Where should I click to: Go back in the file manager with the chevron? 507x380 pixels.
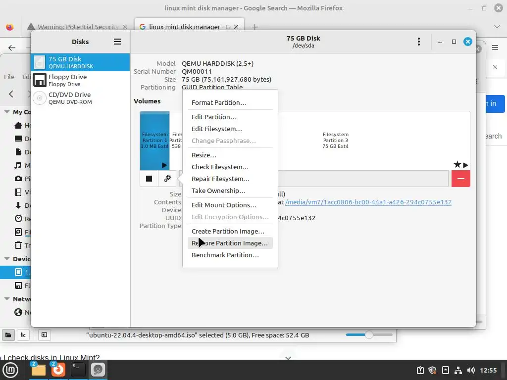pos(11,94)
